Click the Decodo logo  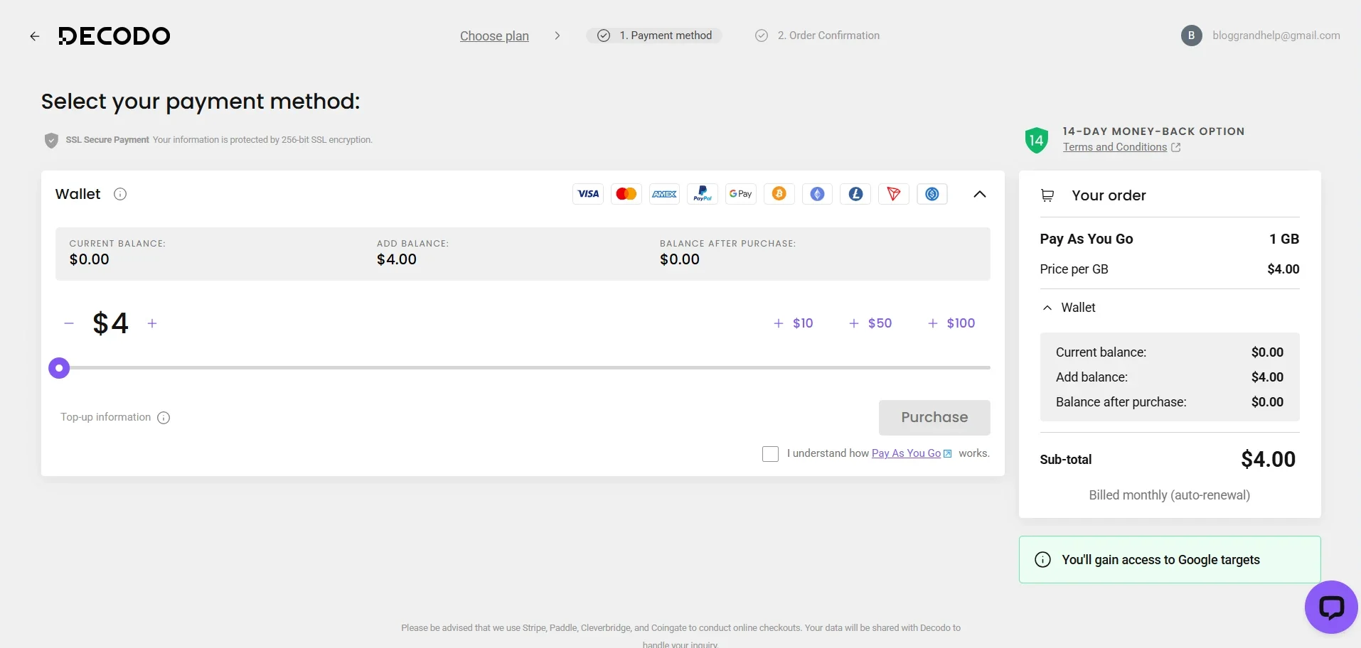114,36
